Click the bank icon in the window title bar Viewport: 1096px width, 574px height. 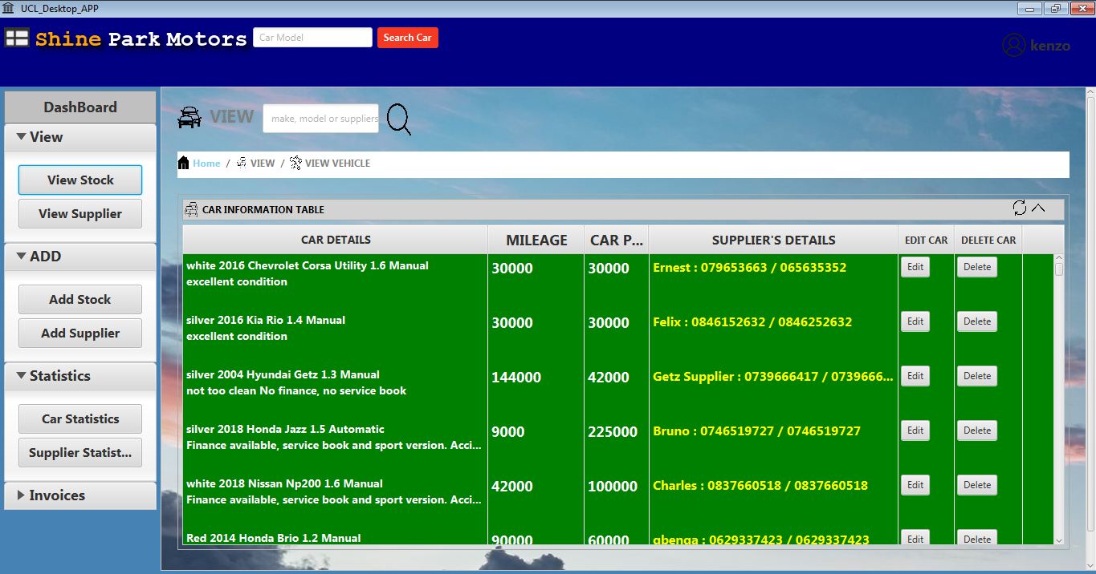tap(8, 8)
